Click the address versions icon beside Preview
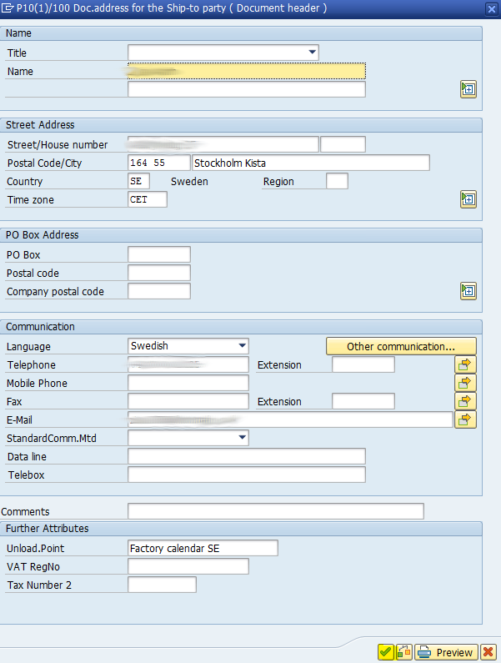This screenshot has height=663, width=501. point(404,652)
